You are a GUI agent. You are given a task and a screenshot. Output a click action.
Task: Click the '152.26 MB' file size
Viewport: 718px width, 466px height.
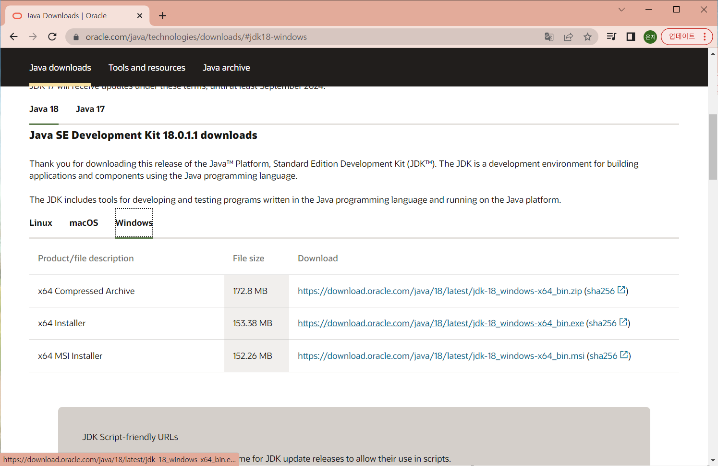(x=253, y=356)
